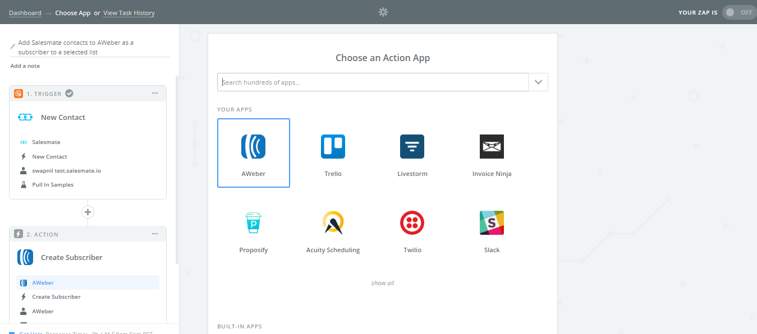Select the Invoice Ninja app icon
The image size is (757, 334).
tap(492, 146)
